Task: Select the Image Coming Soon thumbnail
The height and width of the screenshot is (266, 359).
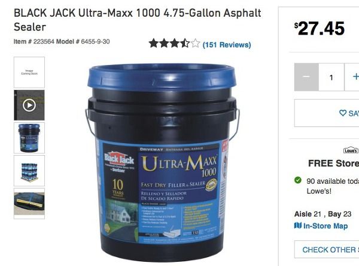Action: point(29,72)
